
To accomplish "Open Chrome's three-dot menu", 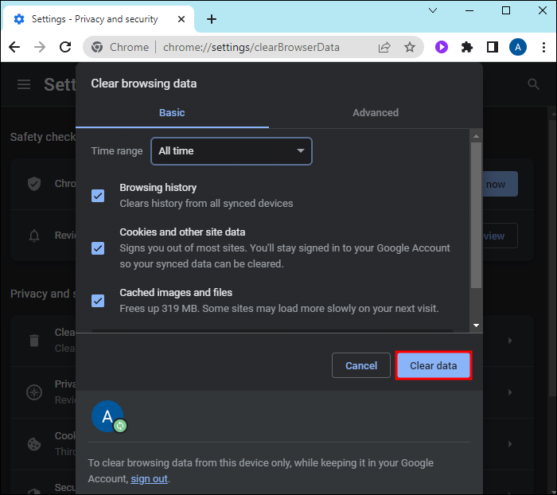I will [x=542, y=47].
